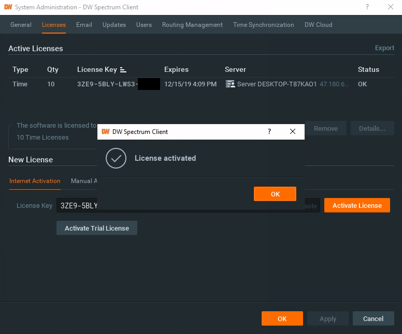This screenshot has width=402, height=334.
Task: Click the bottom OK button of System Administration
Action: 282,318
